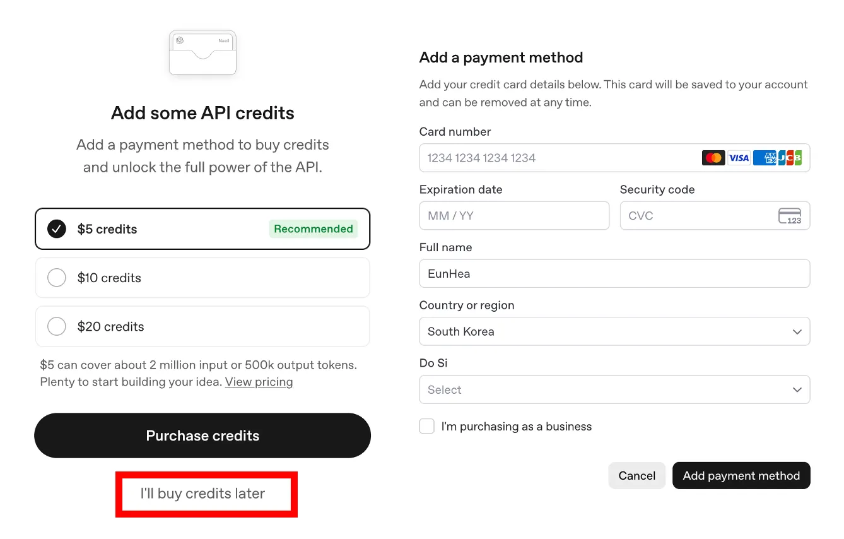Screen dimensions: 844x539
Task: Click the Add payment method button
Action: coord(741,476)
